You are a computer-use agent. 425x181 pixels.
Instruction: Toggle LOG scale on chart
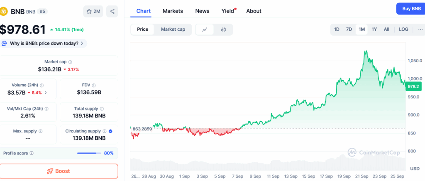click(403, 29)
